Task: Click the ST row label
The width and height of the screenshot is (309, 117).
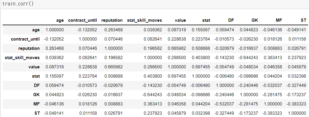Action: point(37,113)
